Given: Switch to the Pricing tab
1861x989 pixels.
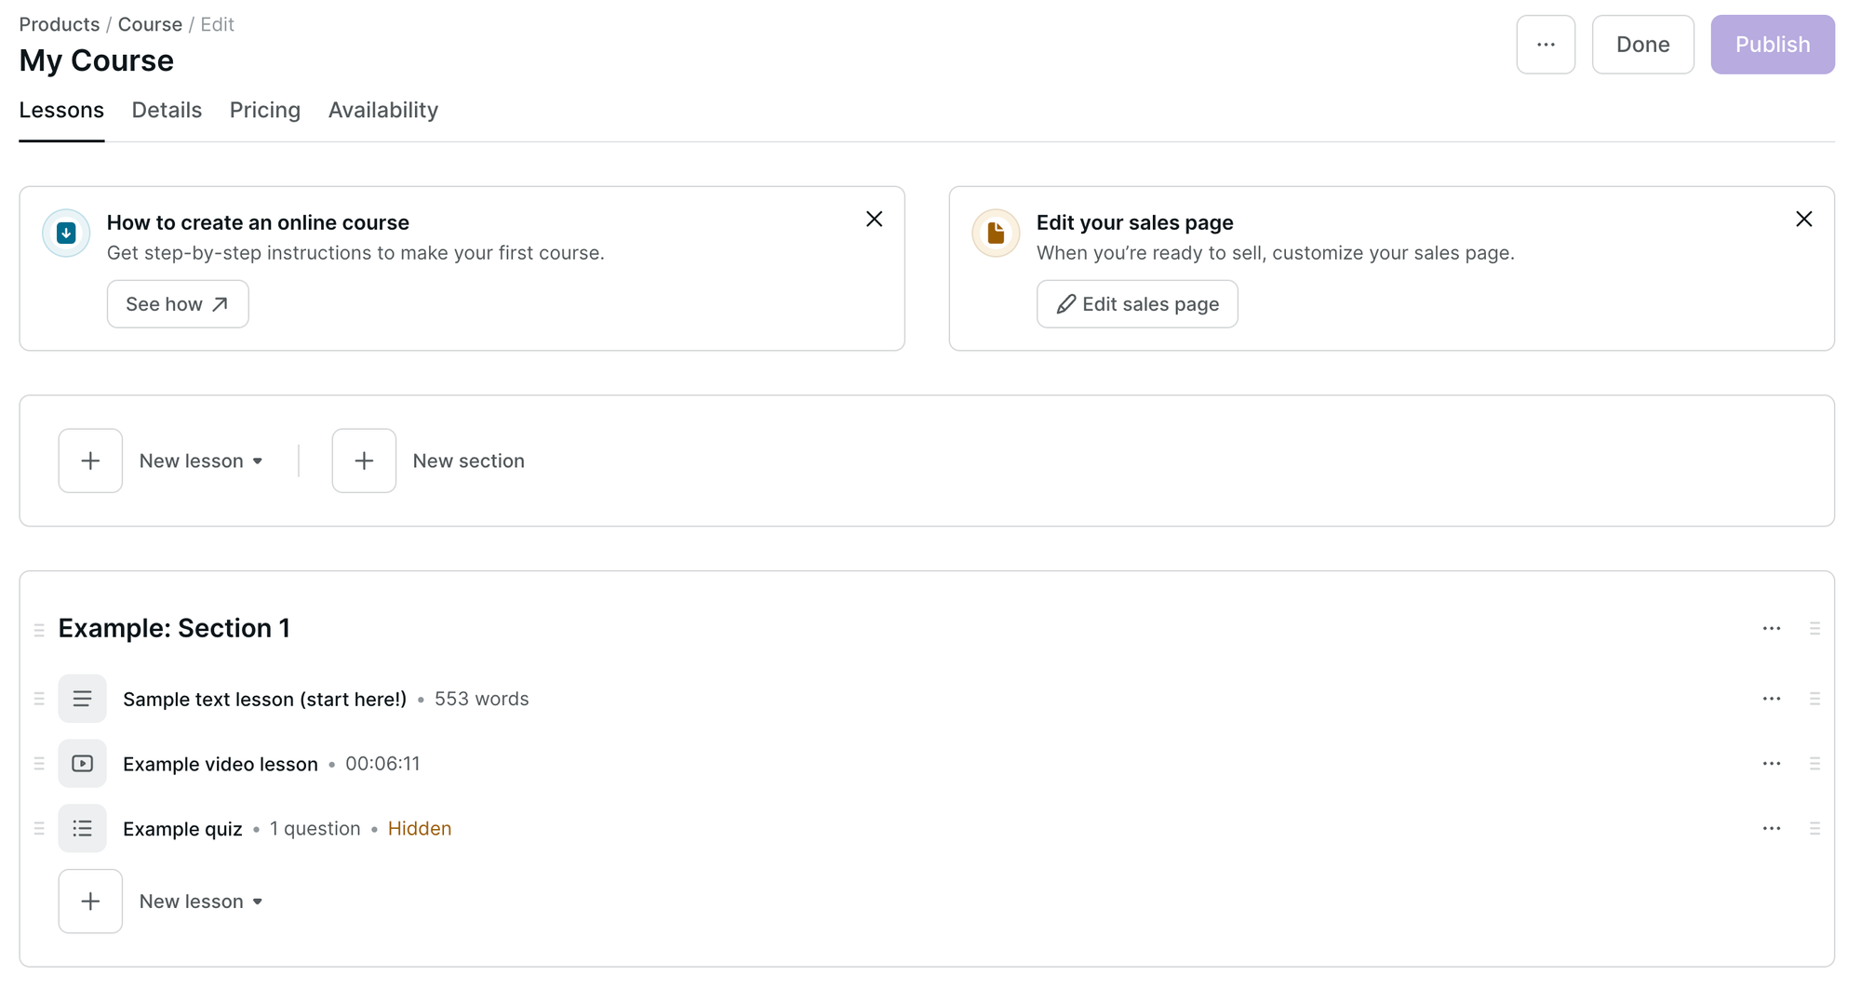Looking at the screenshot, I should tap(265, 110).
